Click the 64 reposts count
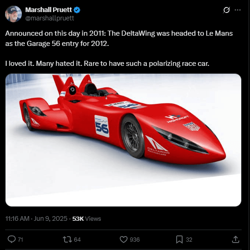Screen dimensions: 250x250 (x=77, y=240)
